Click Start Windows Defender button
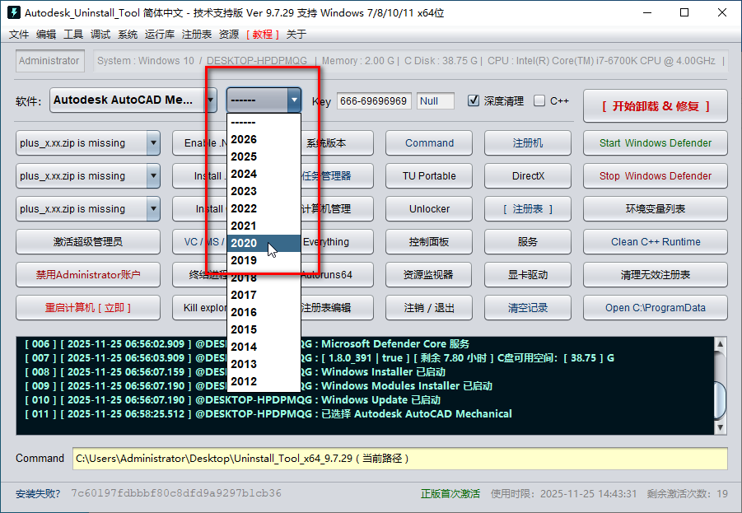 [x=656, y=143]
